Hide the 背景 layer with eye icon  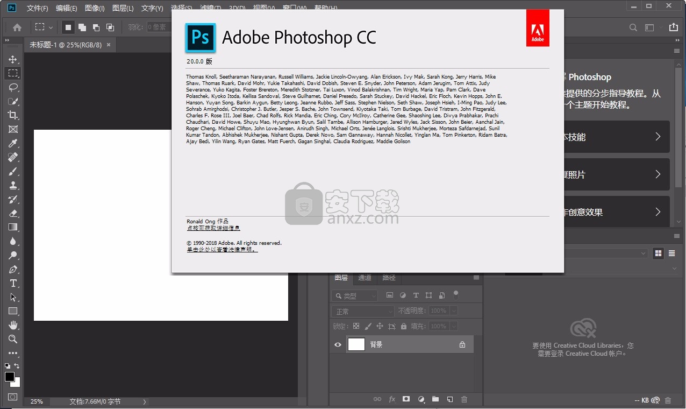click(x=338, y=344)
